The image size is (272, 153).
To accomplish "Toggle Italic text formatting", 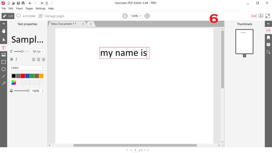I will (x=16, y=59).
